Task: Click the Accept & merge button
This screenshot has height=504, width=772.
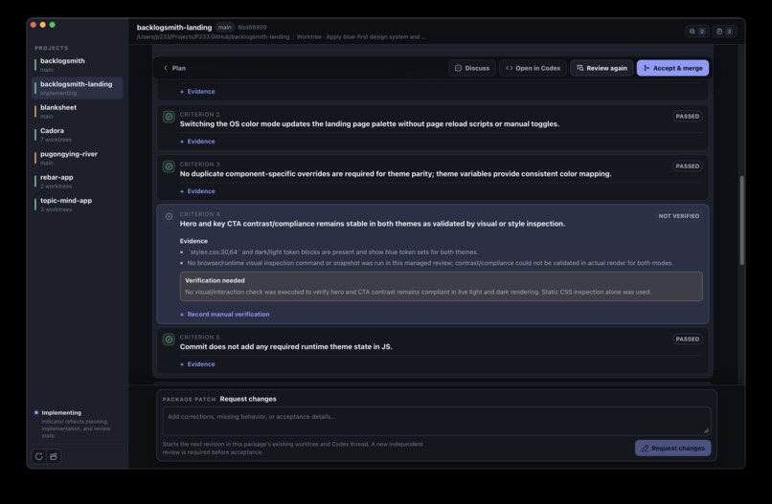Action: (672, 68)
